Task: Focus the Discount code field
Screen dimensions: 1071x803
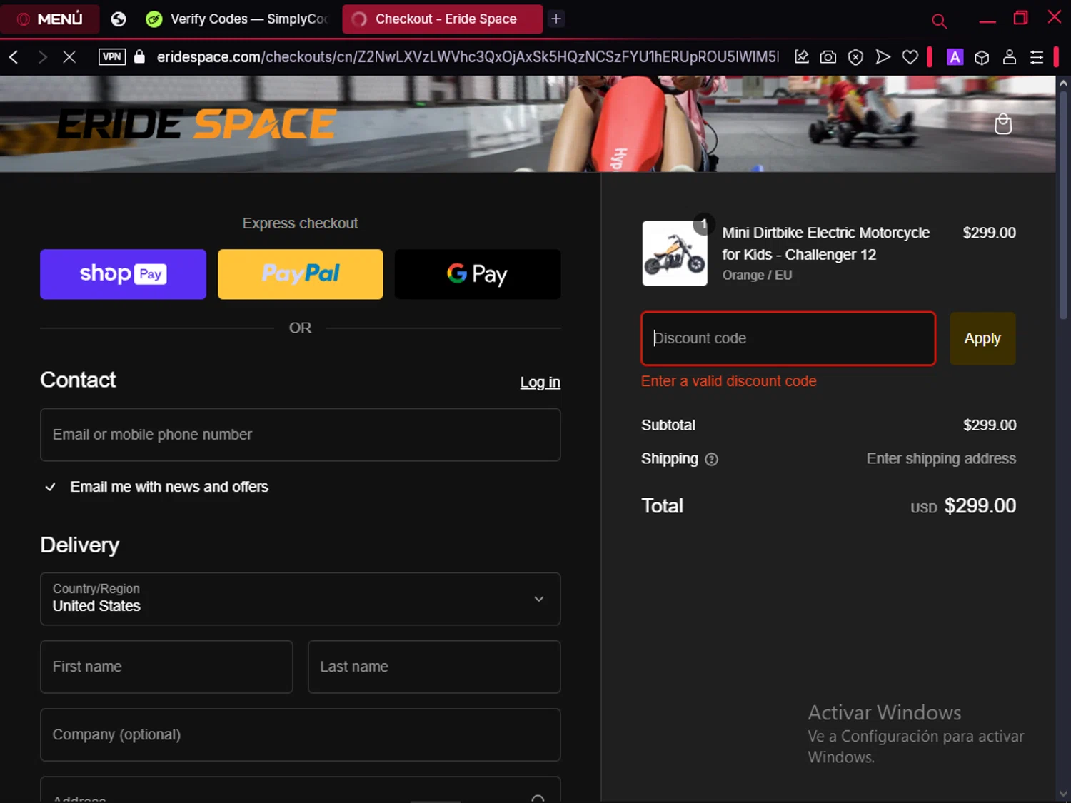Action: click(x=788, y=338)
